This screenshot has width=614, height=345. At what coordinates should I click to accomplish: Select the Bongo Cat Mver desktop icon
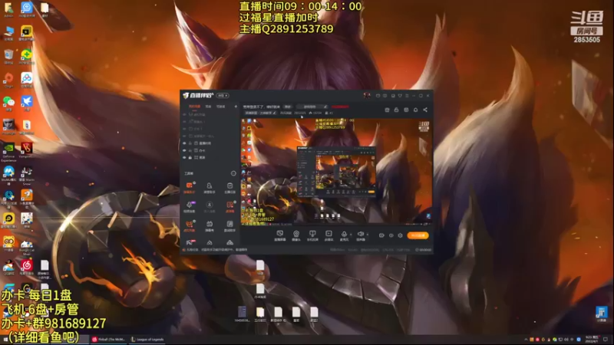point(27,247)
